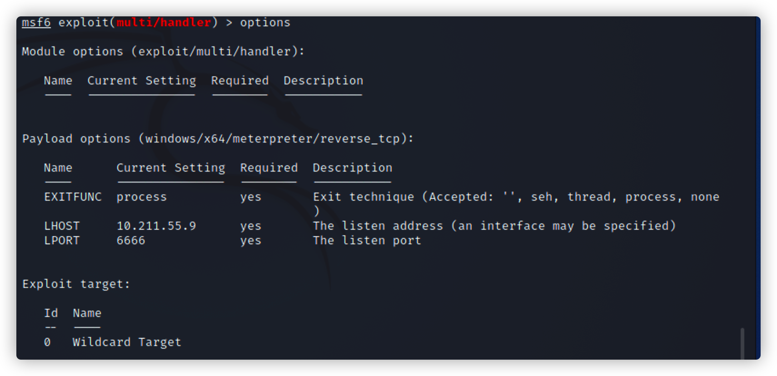Select the LPORT option name
The height and width of the screenshot is (376, 777).
[x=62, y=240]
